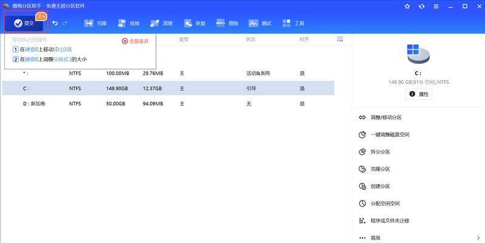485x243 pixels.
Task: Open the 恢复 (Recover) toolbar menu
Action: click(x=195, y=23)
